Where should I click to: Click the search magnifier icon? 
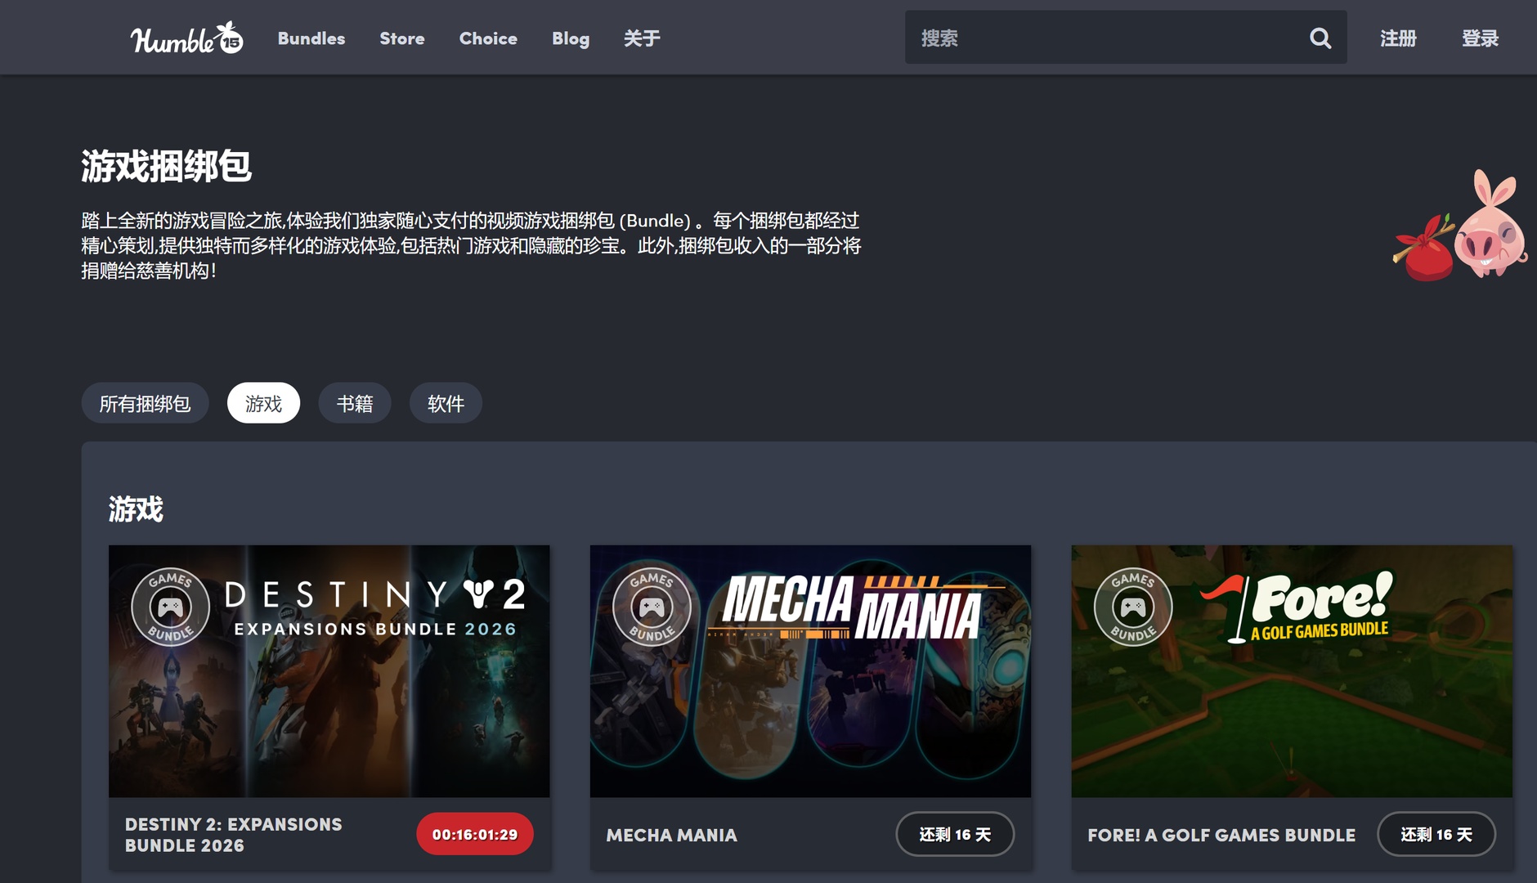click(1320, 38)
